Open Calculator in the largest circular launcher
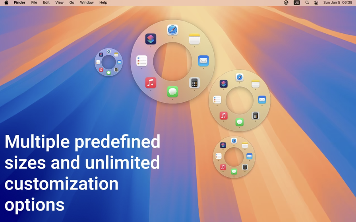Image resolution: width=356 pixels, height=222 pixels. click(x=194, y=82)
